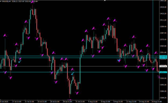This screenshot has width=168, height=103.
Task: Click the XAUUSD,H4 chart title text
Action: tap(6, 1)
